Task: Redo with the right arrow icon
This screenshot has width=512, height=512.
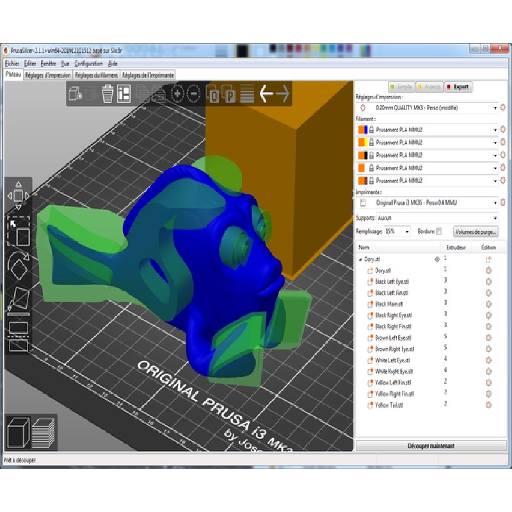Action: (282, 94)
